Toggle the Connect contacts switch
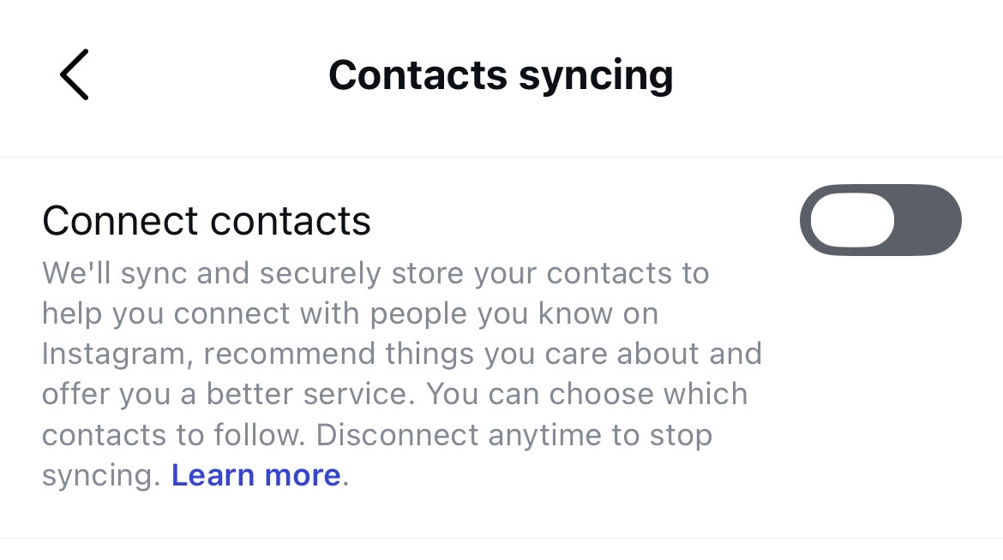Image resolution: width=1003 pixels, height=560 pixels. (x=880, y=220)
